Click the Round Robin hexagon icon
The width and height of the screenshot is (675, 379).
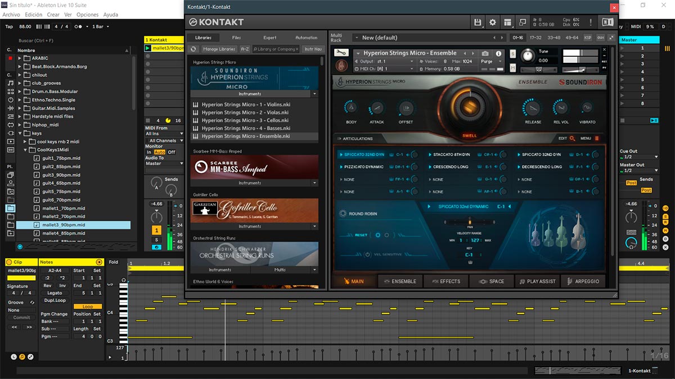tap(343, 214)
